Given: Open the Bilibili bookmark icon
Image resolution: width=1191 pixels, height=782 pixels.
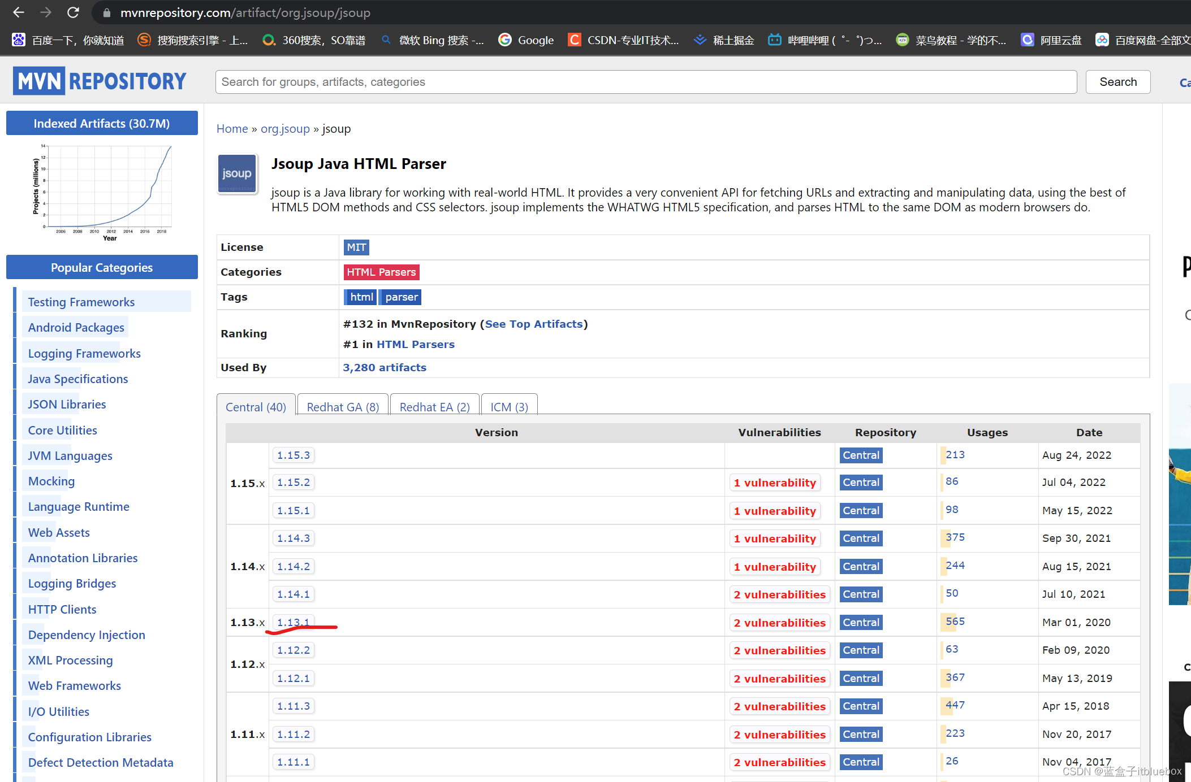Looking at the screenshot, I should [x=774, y=40].
